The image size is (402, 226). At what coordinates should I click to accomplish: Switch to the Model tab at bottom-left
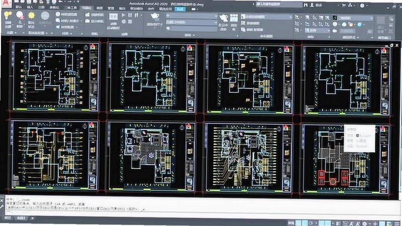pyautogui.click(x=8, y=218)
